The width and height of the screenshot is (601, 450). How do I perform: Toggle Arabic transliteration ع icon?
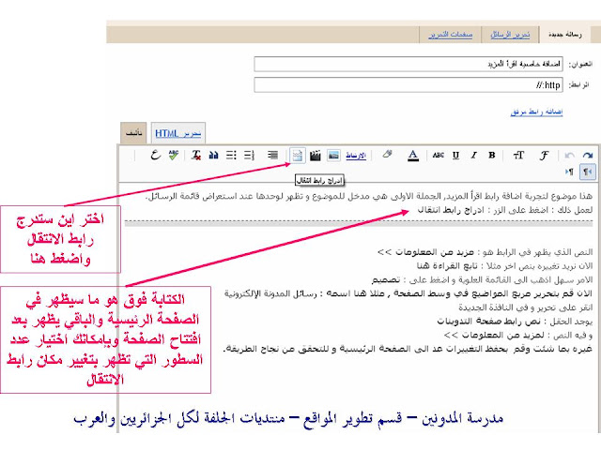pyautogui.click(x=155, y=155)
